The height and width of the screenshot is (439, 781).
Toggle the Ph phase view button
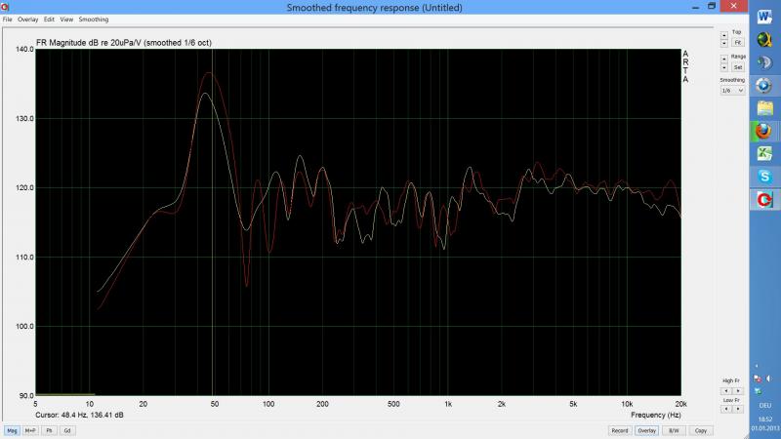click(49, 430)
